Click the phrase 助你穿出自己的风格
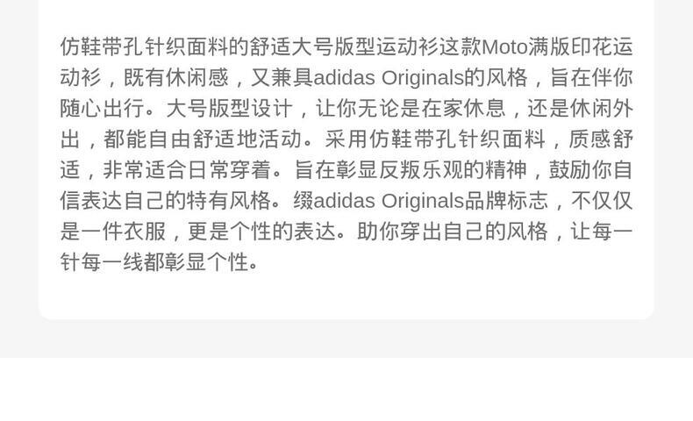This screenshot has height=421, width=693. (452, 231)
